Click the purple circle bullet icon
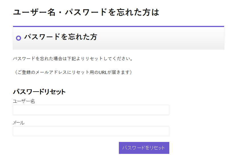The height and width of the screenshot is (159, 234). (x=19, y=38)
